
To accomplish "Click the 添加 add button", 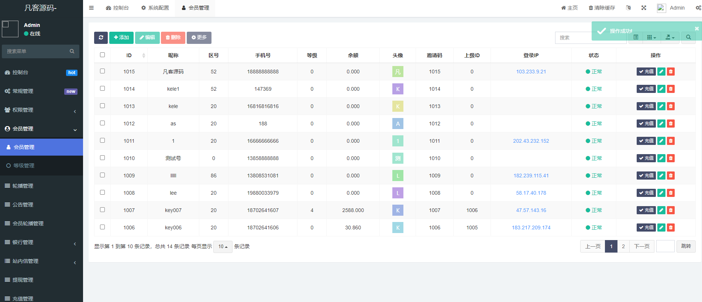I will (121, 38).
